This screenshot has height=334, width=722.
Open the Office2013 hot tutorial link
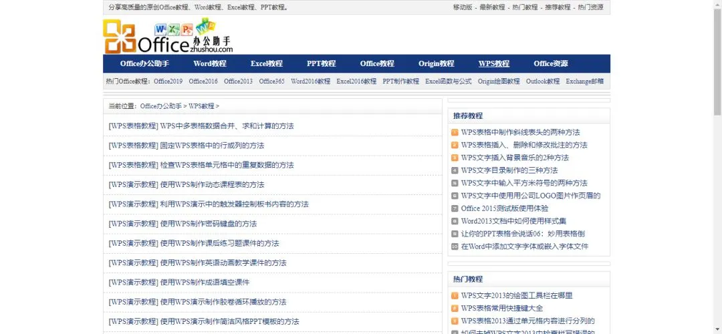[238, 81]
